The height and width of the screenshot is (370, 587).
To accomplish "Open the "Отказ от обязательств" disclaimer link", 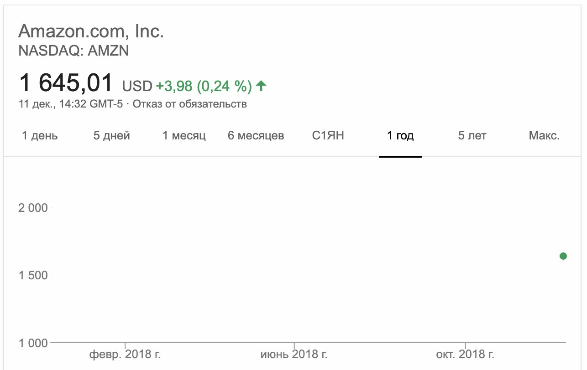I will pos(190,104).
